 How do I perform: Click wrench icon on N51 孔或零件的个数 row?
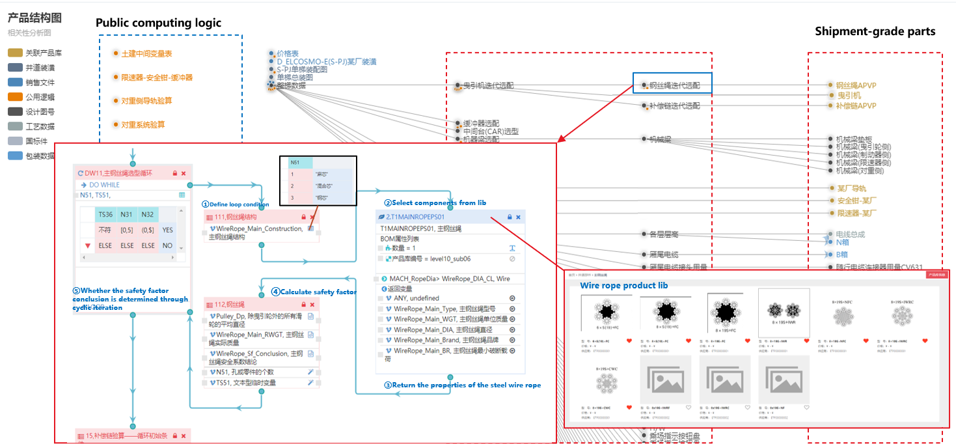coord(310,372)
